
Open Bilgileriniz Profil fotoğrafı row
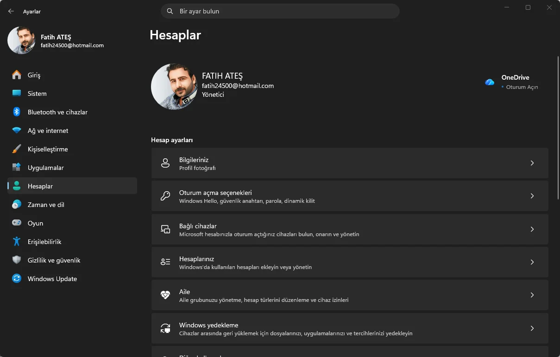tap(350, 163)
